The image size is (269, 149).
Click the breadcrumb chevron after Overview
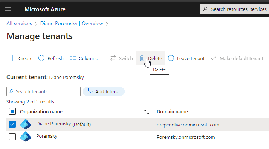107,24
